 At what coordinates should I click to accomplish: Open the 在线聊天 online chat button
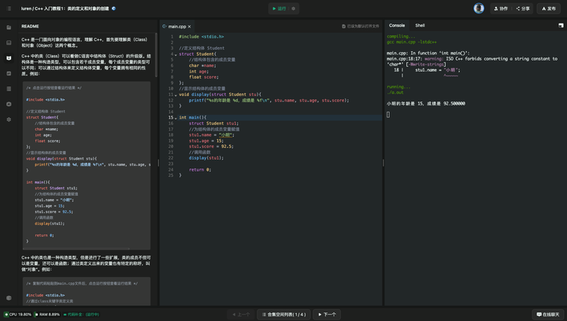[x=548, y=314]
